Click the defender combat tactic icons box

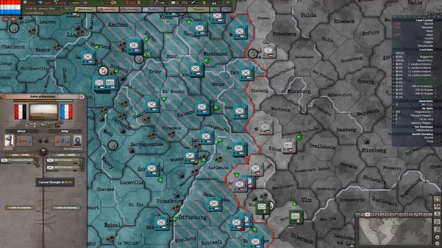[x=63, y=141]
